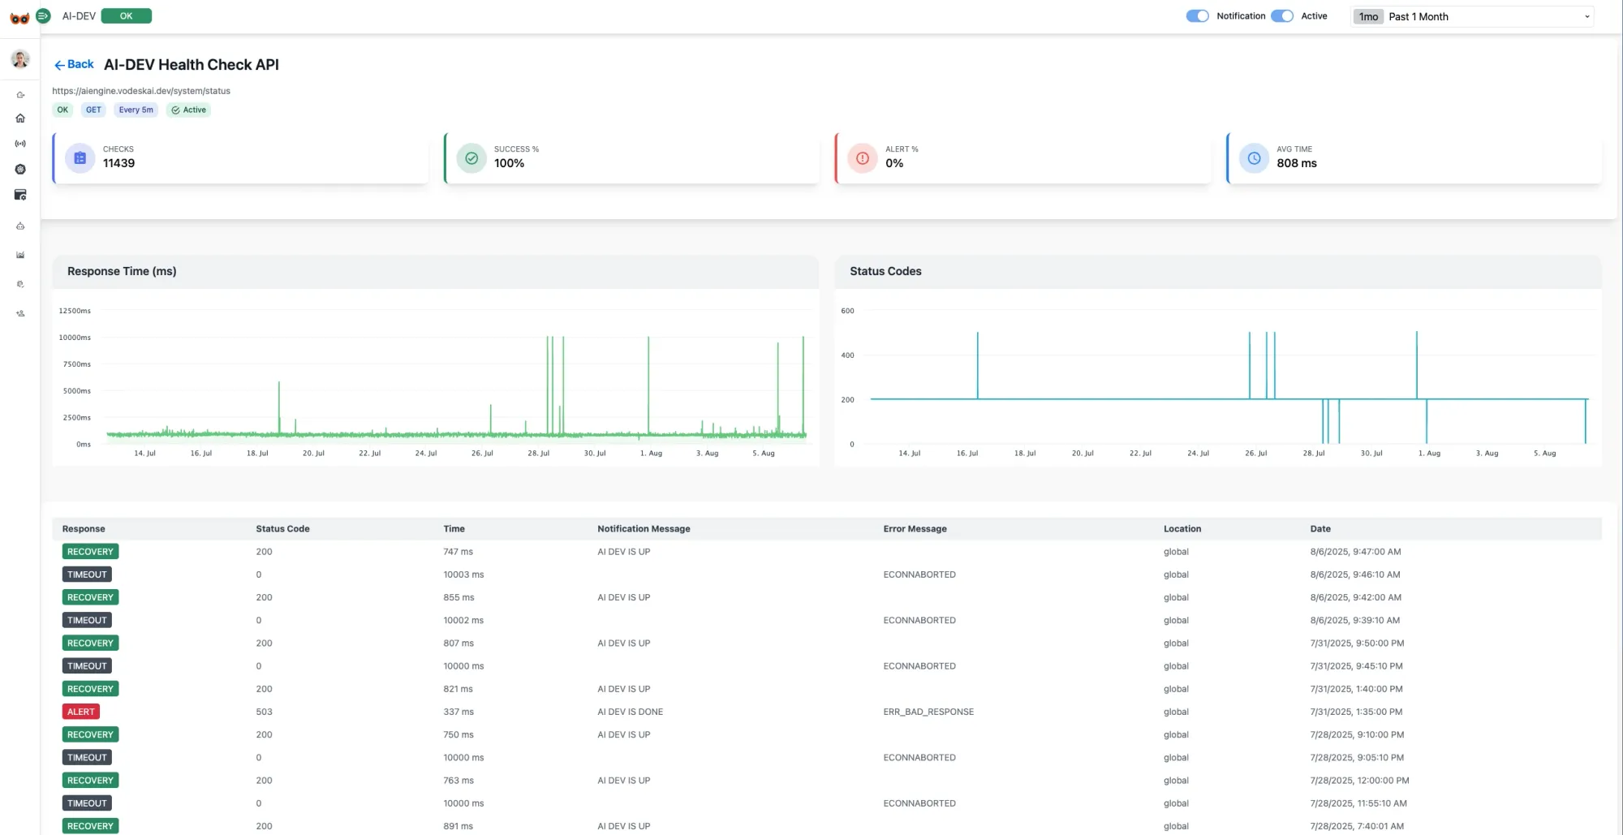Open the Home dashboard from the sidebar
This screenshot has width=1623, height=835.
click(x=20, y=118)
